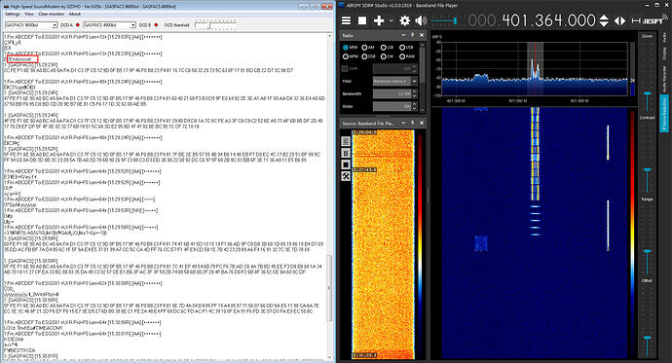Close the Radio panel
672x363 pixels.
pos(422,35)
